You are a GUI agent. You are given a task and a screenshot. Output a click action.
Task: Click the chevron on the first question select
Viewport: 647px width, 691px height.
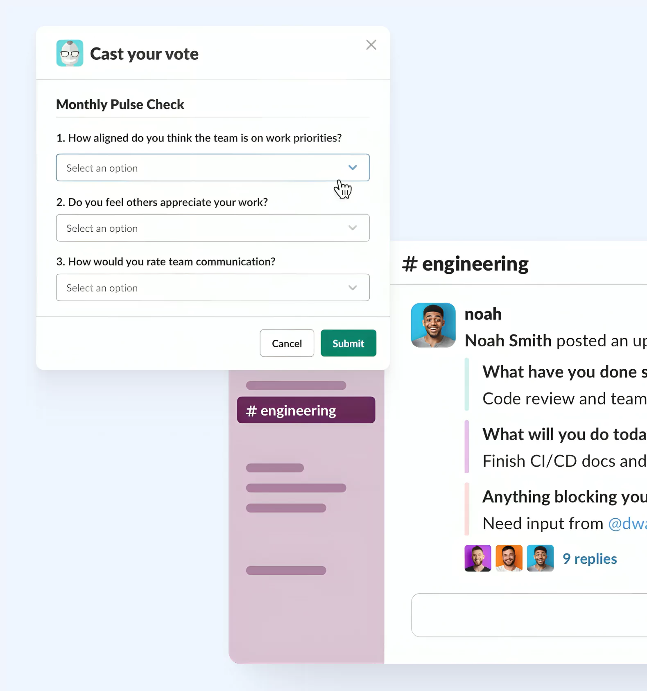353,168
